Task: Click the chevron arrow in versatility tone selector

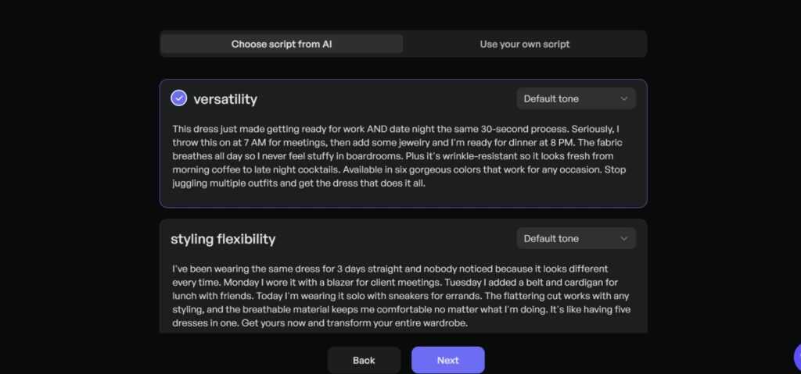Action: [624, 98]
